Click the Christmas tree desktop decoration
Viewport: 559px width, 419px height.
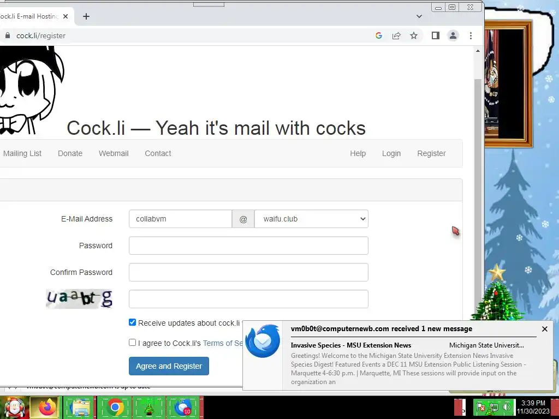[x=497, y=294]
